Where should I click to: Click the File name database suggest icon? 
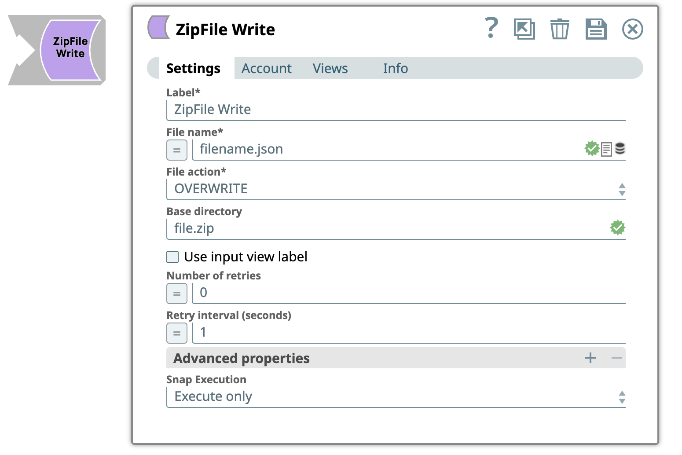[620, 149]
